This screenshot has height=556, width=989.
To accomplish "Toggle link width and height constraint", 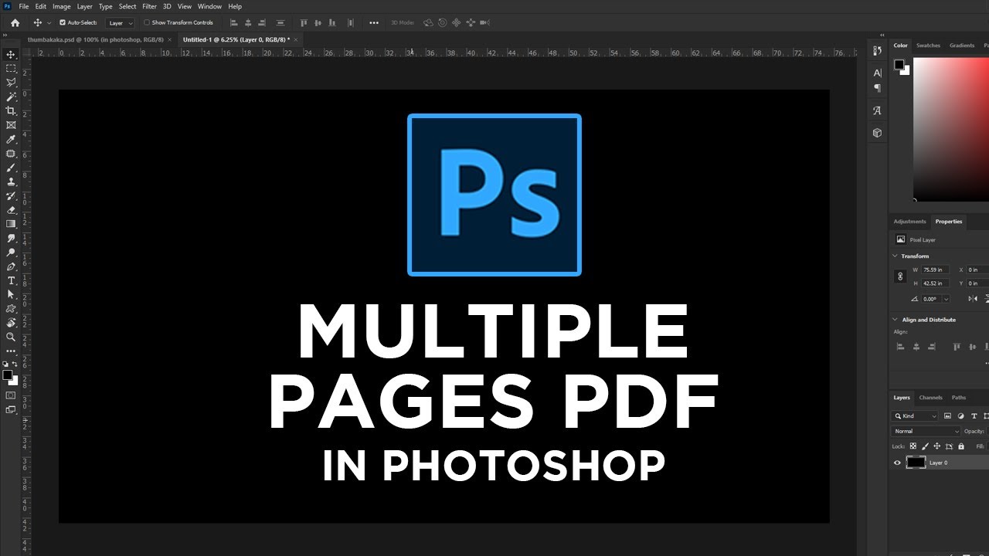I will coord(899,276).
